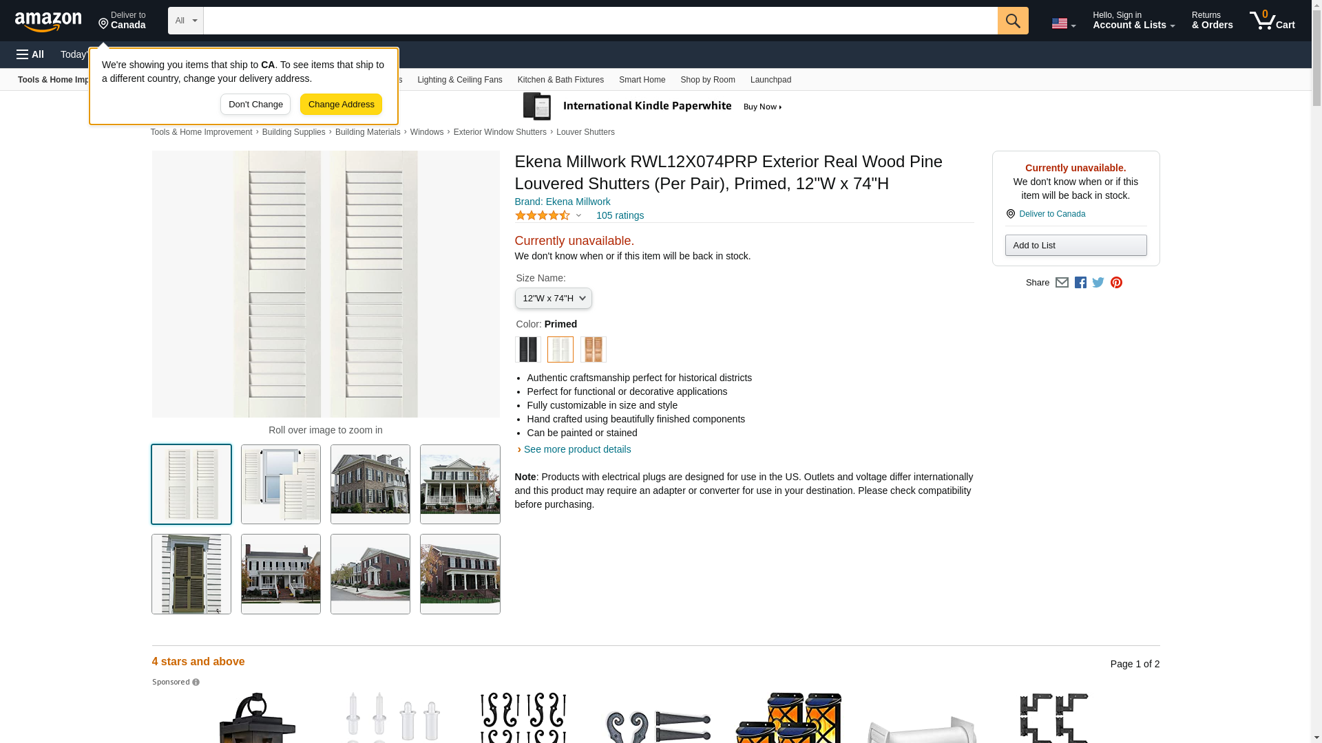The width and height of the screenshot is (1322, 743).
Task: Share via the email envelope icon
Action: point(1062,283)
